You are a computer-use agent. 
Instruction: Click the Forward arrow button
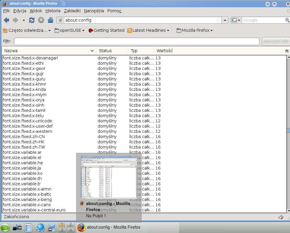point(15,20)
